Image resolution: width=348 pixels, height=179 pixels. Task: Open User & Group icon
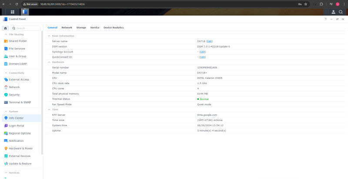6,56
